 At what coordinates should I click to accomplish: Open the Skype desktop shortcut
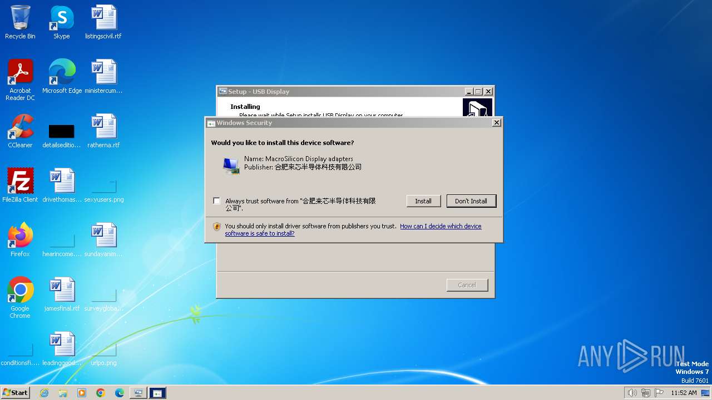62,22
